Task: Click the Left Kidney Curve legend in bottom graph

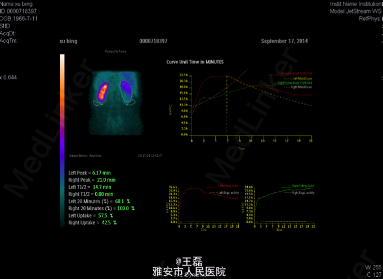Action: point(228,186)
